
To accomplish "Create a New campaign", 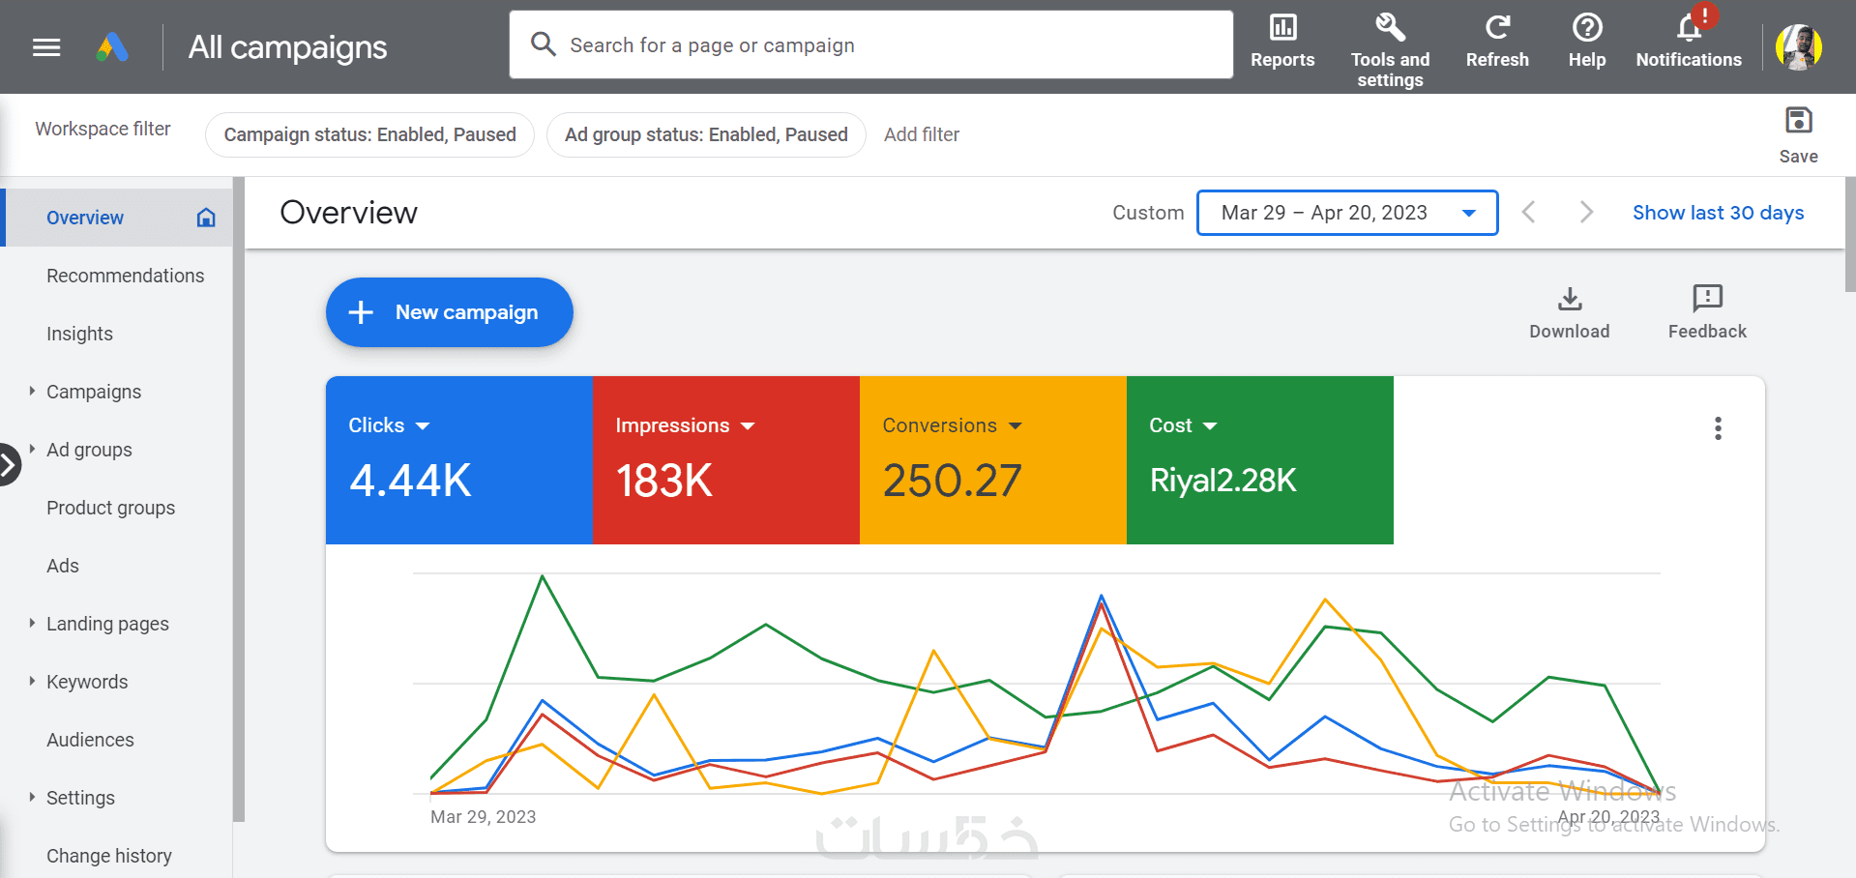I will tap(449, 312).
